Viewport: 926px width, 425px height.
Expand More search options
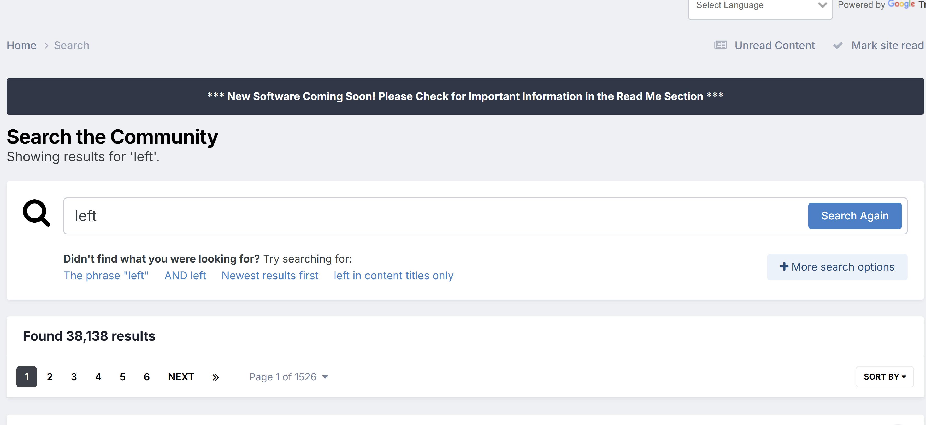click(x=837, y=267)
